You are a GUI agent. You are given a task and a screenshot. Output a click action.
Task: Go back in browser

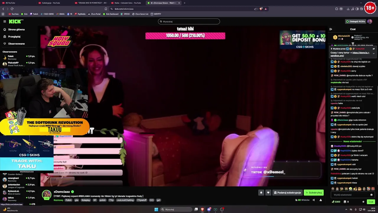4,9
